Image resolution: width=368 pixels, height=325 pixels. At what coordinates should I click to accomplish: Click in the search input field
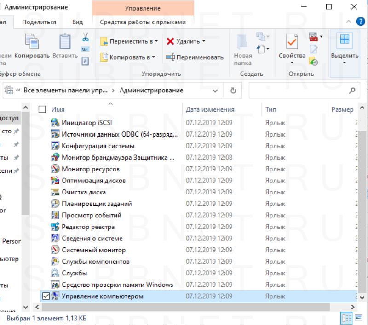pyautogui.click(x=299, y=91)
